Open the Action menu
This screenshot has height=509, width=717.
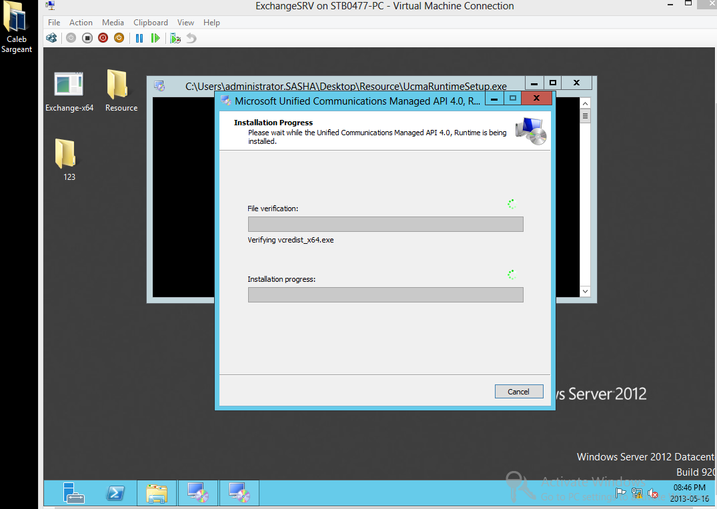pyautogui.click(x=81, y=23)
